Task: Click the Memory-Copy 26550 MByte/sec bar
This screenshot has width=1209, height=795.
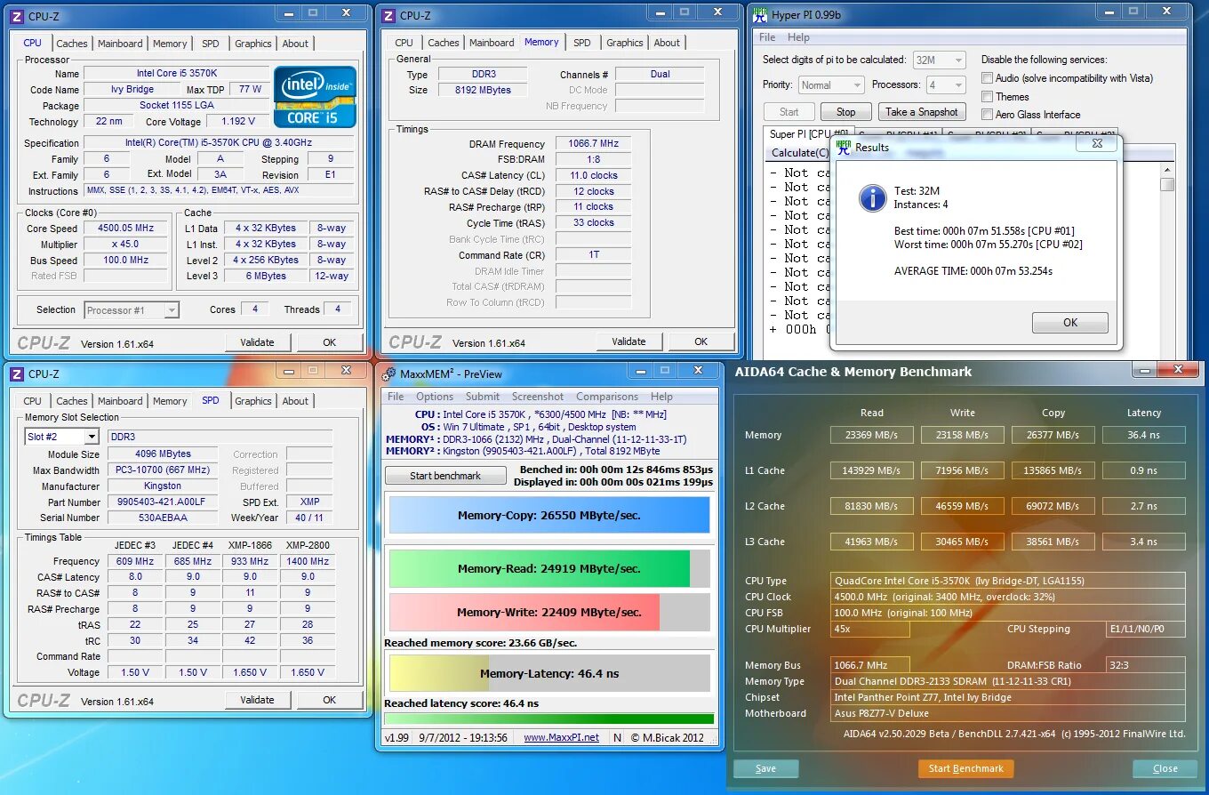Action: (549, 515)
